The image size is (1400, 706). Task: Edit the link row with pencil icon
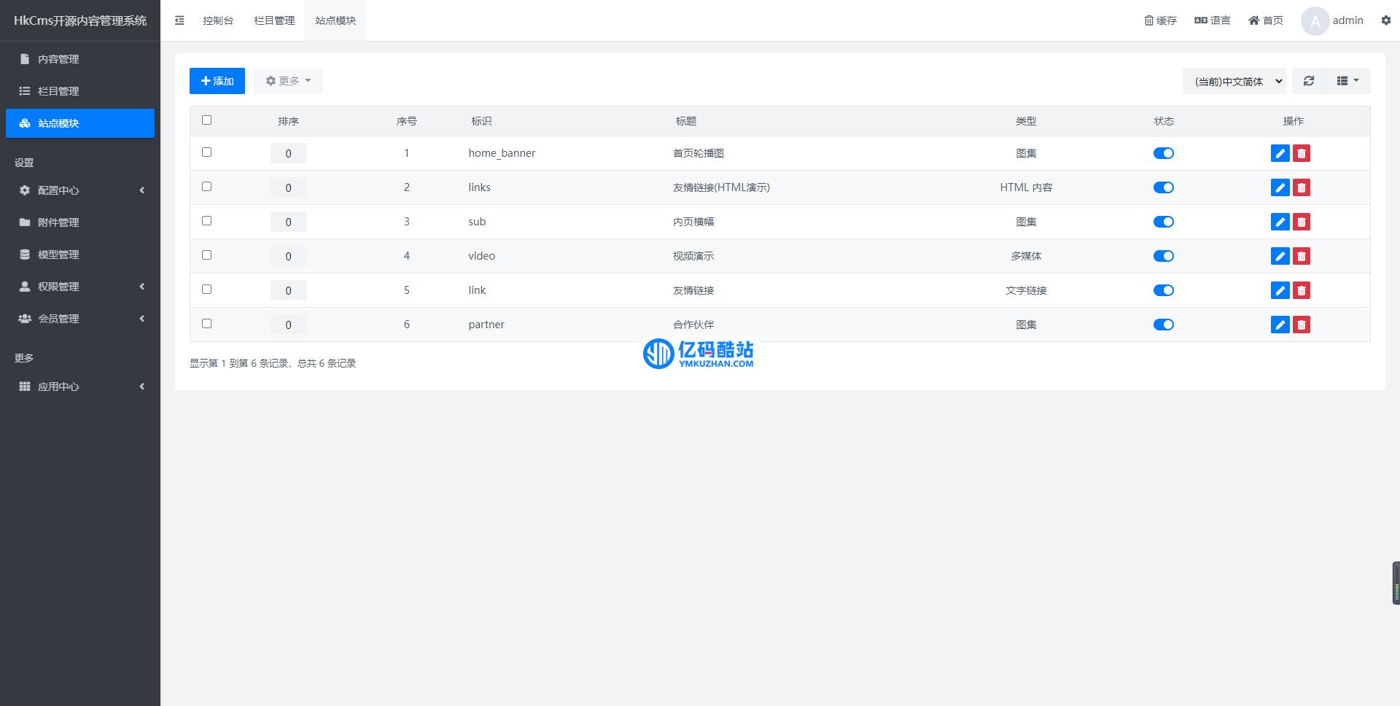click(1280, 290)
